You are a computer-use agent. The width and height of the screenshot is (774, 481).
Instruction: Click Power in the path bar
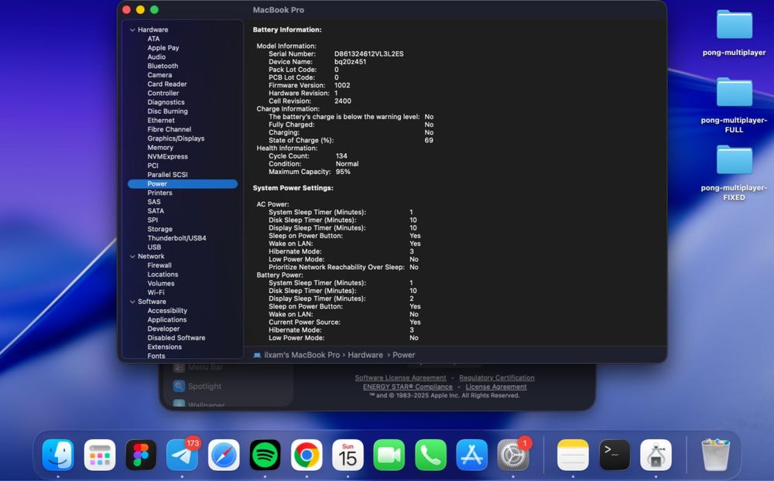[x=404, y=355]
